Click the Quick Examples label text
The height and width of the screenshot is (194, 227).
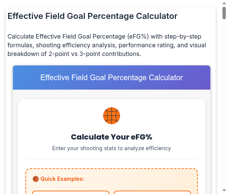62,179
